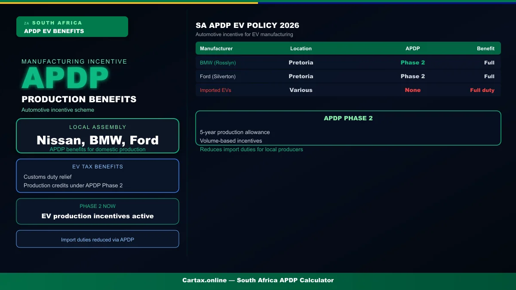The width and height of the screenshot is (516, 290).
Task: Select the large APDP heading text
Action: 65,79
